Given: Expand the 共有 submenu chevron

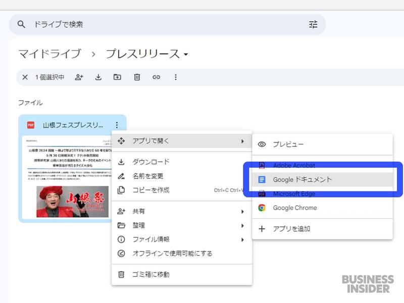Looking at the screenshot, I should pyautogui.click(x=243, y=212).
